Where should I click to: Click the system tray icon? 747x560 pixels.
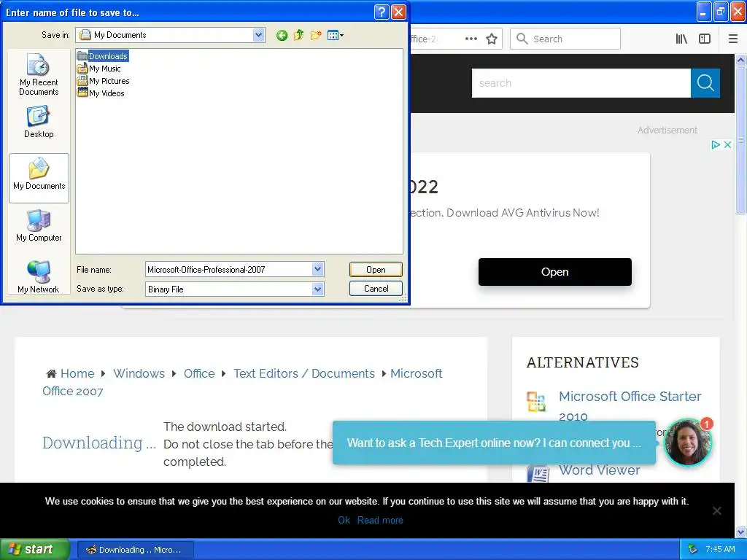point(692,550)
